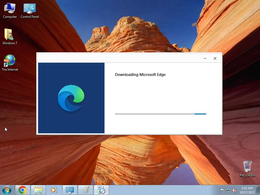Open Paint from the taskbar

click(85, 190)
